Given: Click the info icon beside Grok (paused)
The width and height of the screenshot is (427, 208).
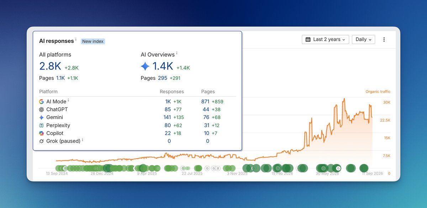Looking at the screenshot, I should [x=83, y=140].
